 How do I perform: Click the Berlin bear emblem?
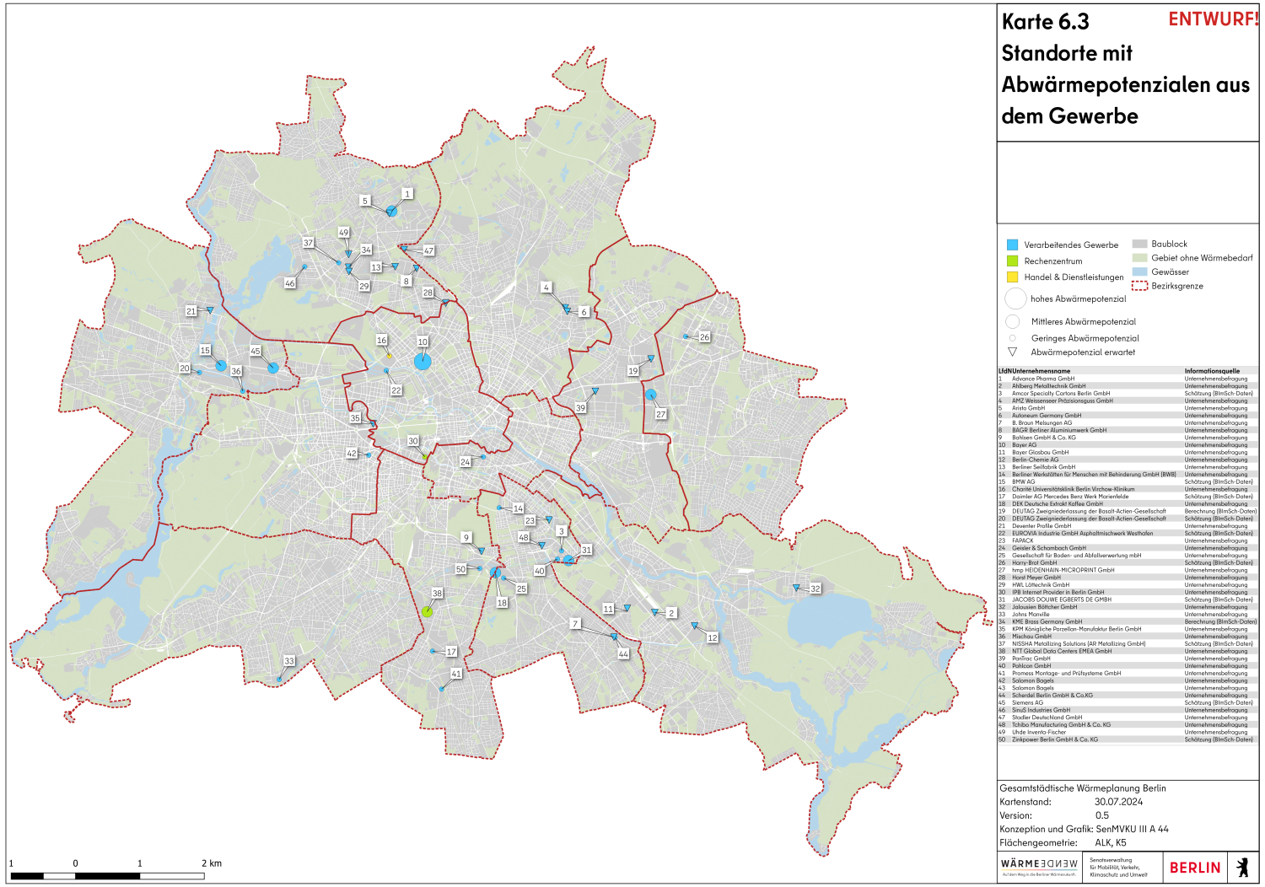[x=1241, y=867]
